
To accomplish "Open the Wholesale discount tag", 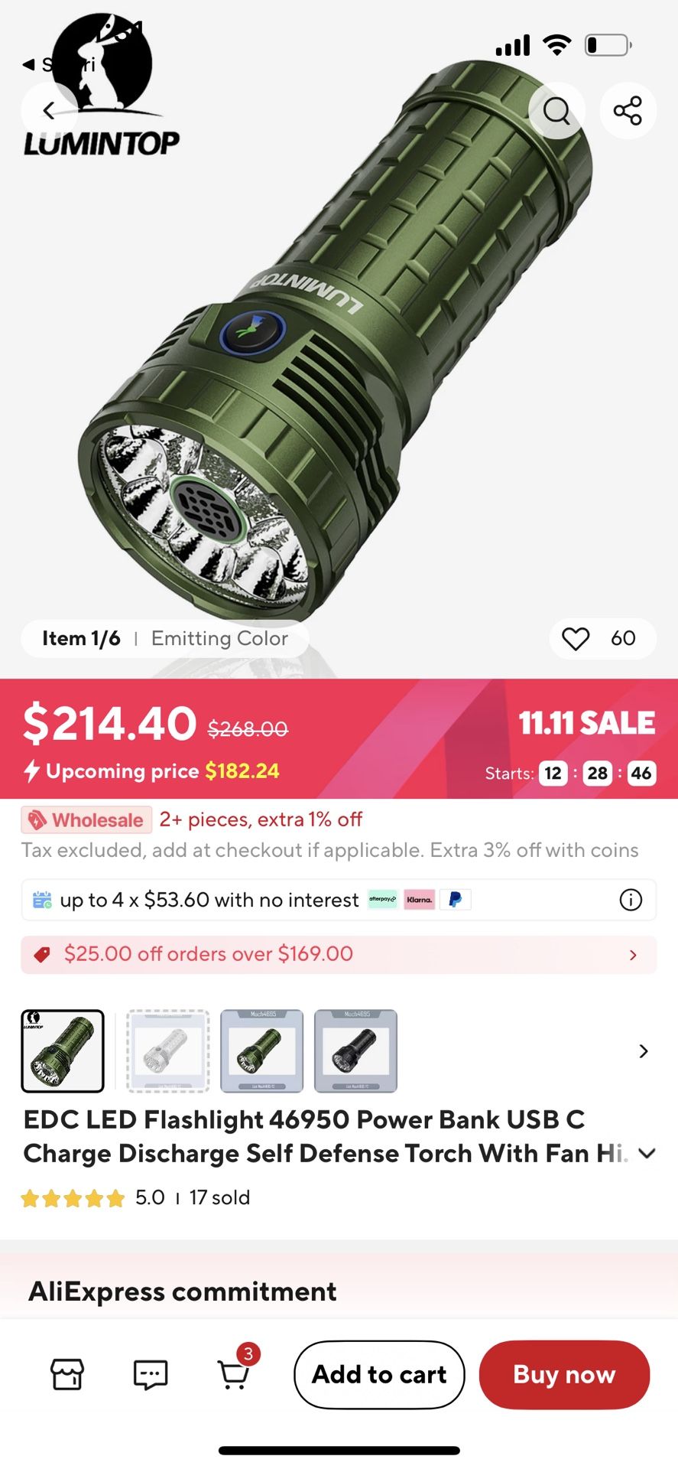I will tap(86, 820).
